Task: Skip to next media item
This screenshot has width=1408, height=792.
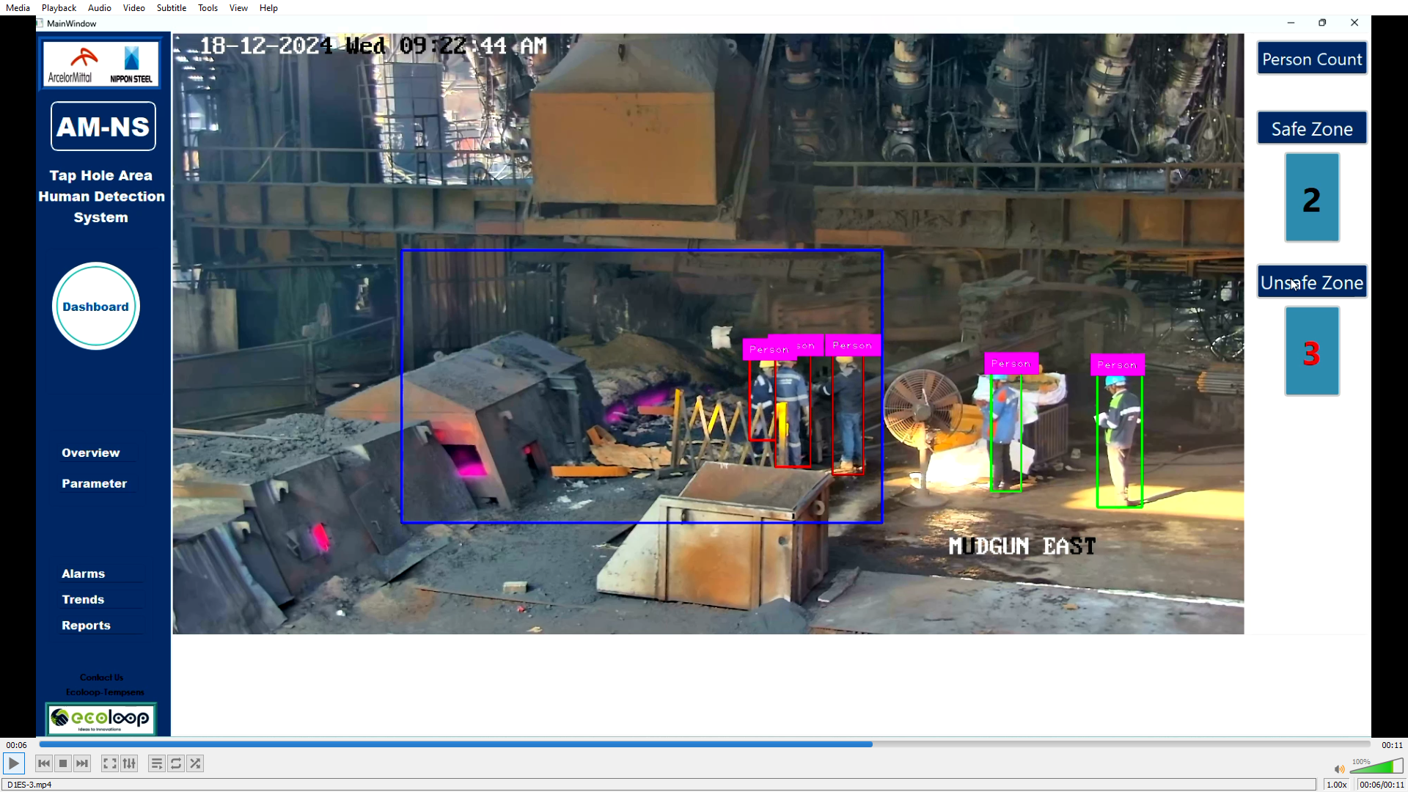Action: (x=82, y=763)
